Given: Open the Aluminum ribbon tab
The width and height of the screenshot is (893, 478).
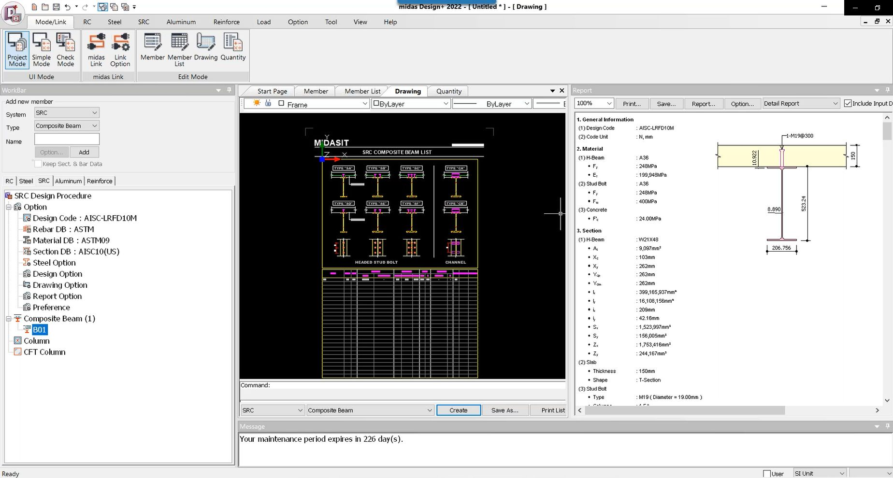Looking at the screenshot, I should 181,22.
